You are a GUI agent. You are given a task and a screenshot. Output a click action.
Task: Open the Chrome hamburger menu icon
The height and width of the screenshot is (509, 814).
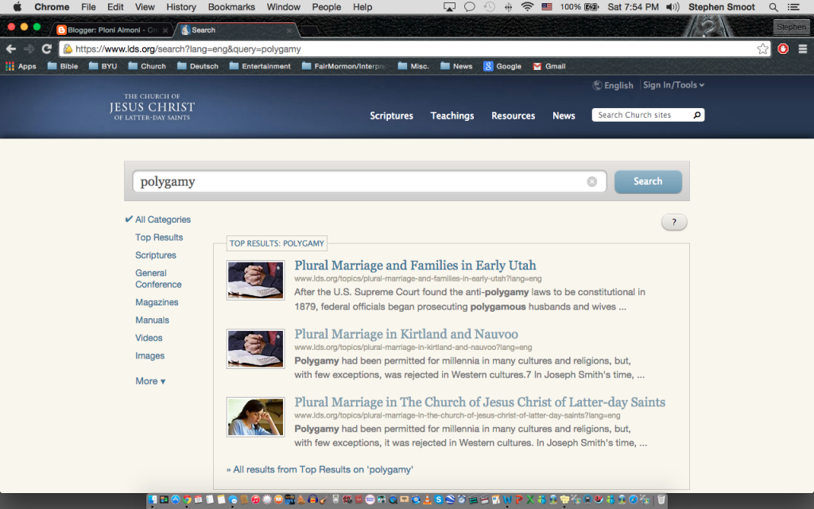(802, 49)
